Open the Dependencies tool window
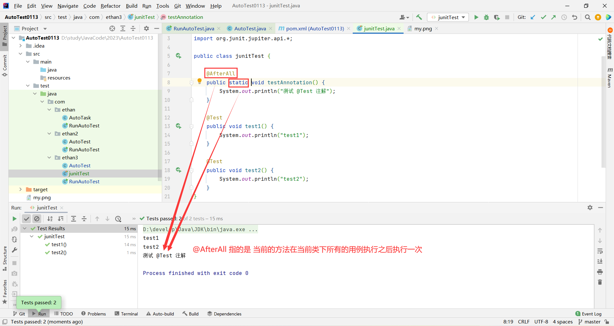Screen dimensions: 614x326 point(224,314)
